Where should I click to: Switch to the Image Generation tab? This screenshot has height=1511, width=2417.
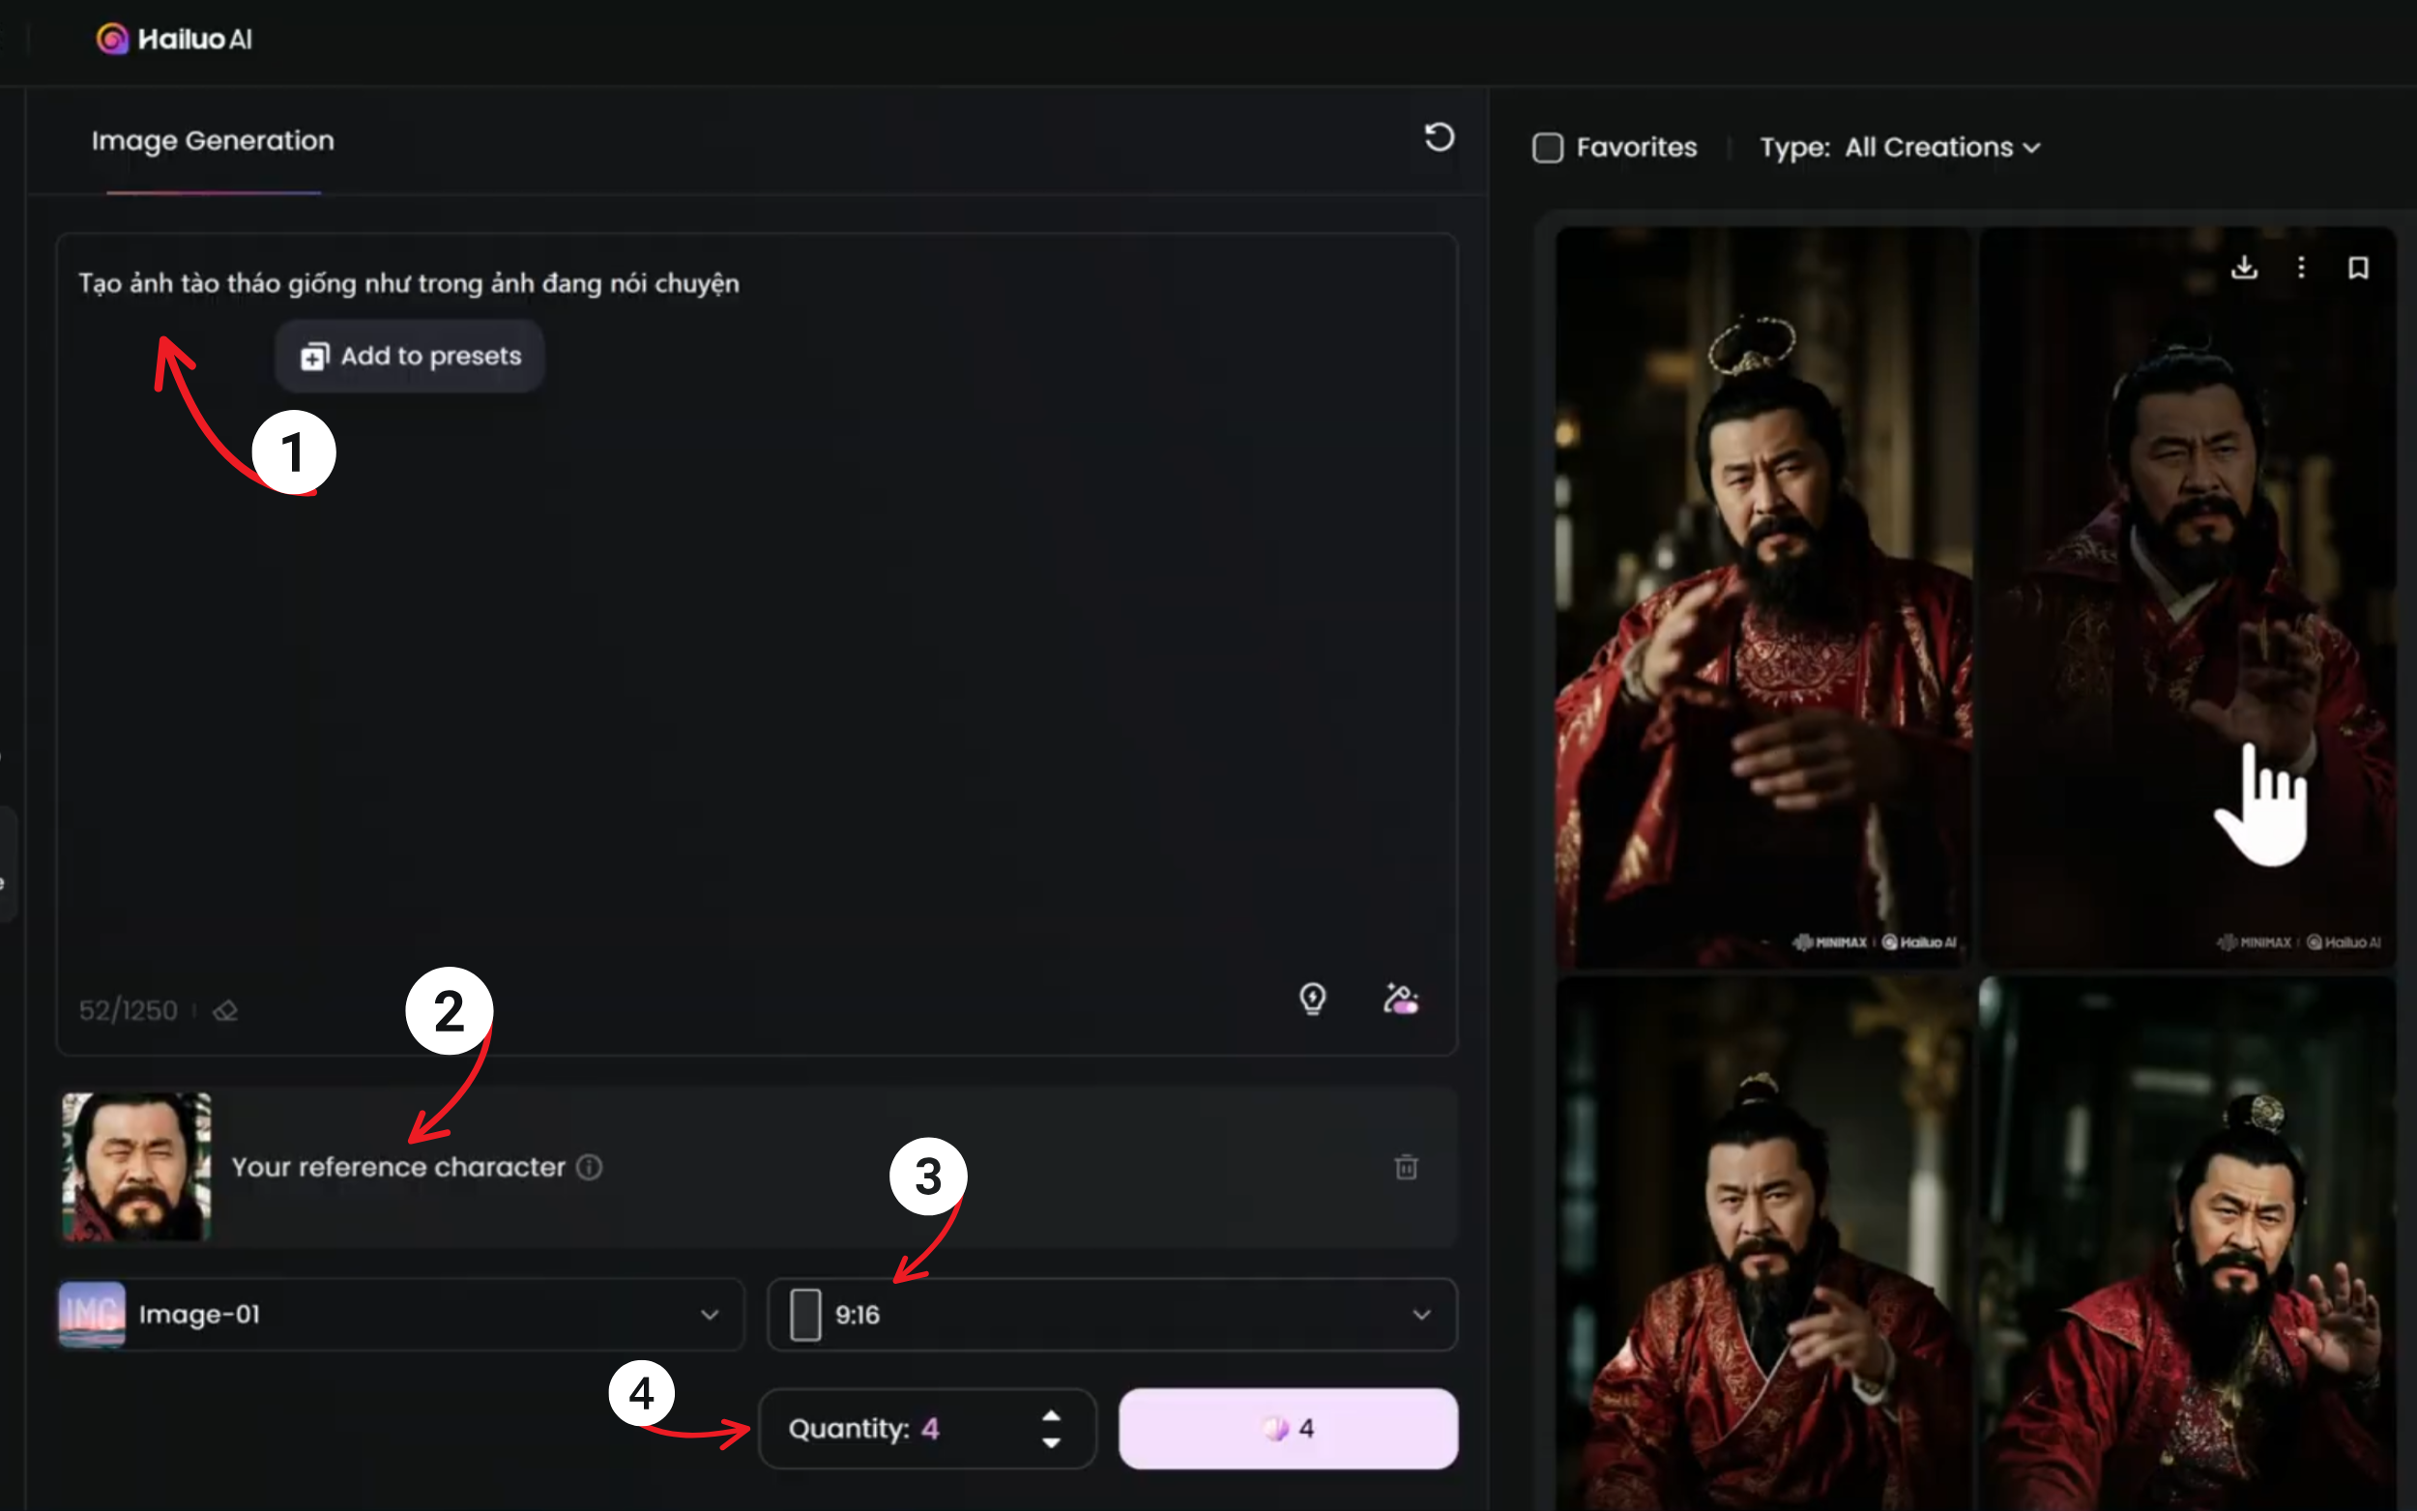213,141
